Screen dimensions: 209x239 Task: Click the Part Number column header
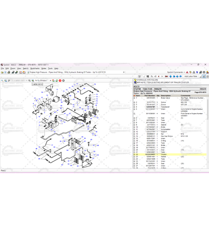[150, 96]
